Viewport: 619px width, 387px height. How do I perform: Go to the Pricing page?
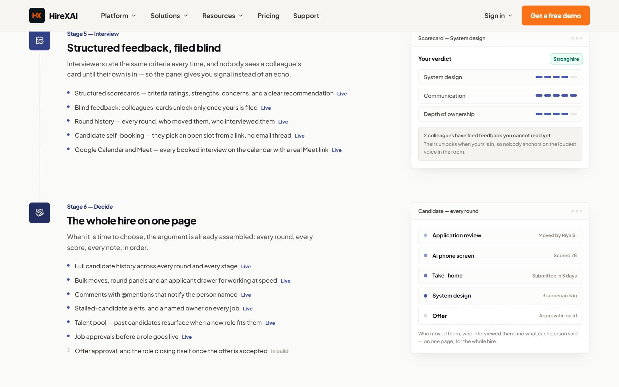[x=268, y=15]
